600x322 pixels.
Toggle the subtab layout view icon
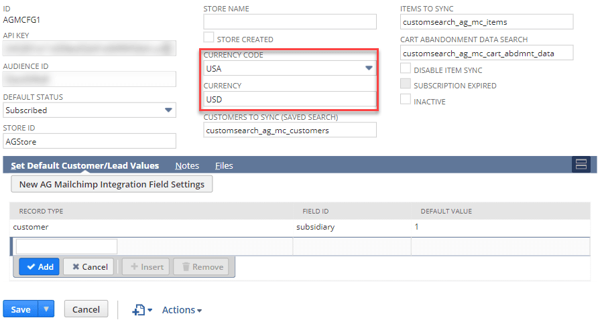581,164
